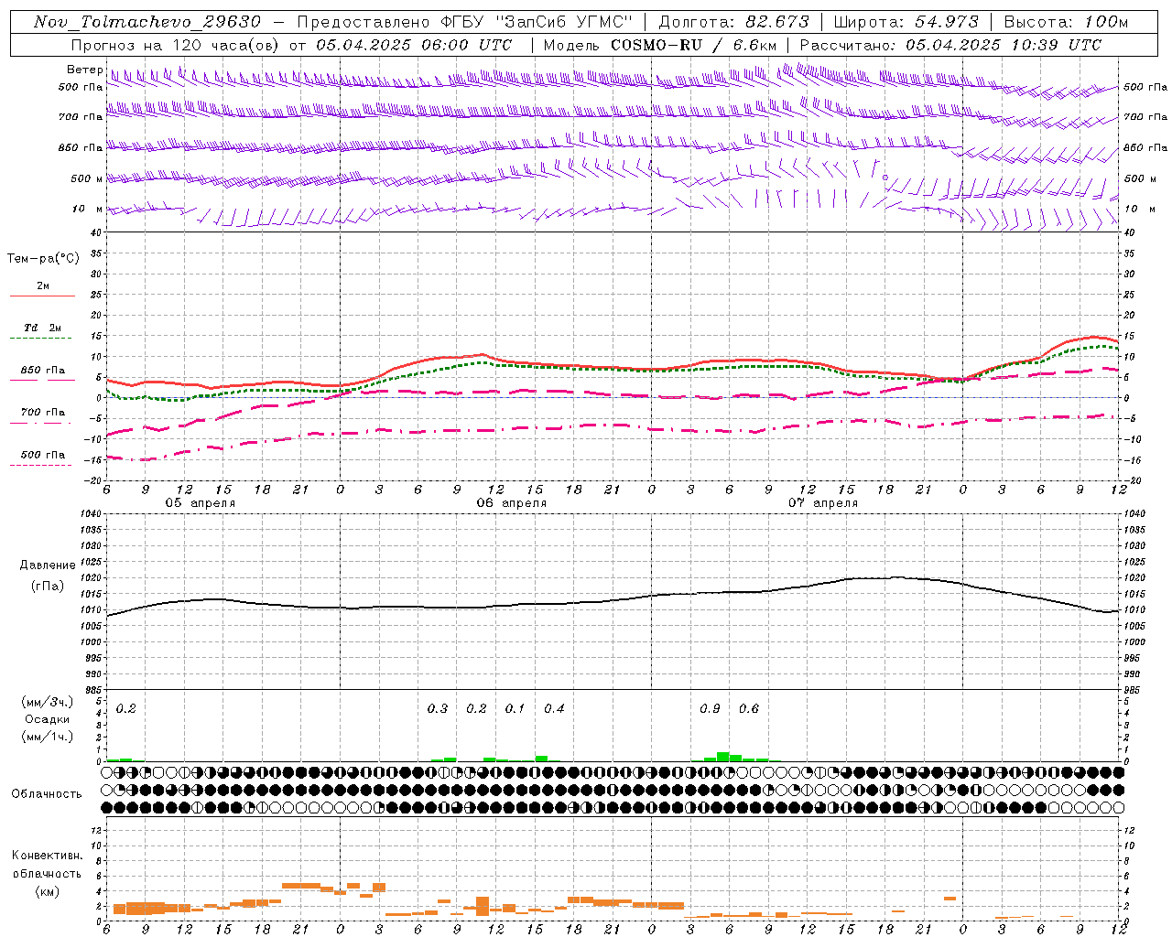Click the left-axis '985' pressure value
1172x937 pixels.
click(x=94, y=690)
